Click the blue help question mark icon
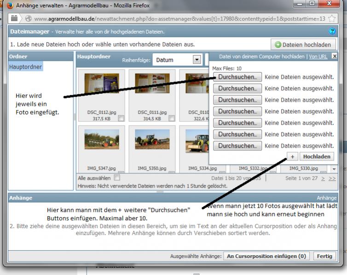Screen dimensions: 347x275 333,31
